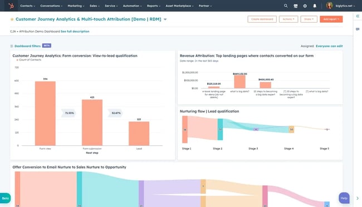Open the Share dropdown button
This screenshot has height=207, width=362.
[x=309, y=19]
